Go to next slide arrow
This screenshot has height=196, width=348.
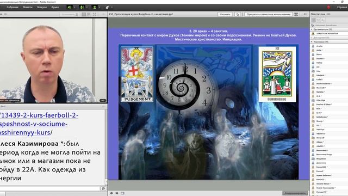(x=117, y=193)
